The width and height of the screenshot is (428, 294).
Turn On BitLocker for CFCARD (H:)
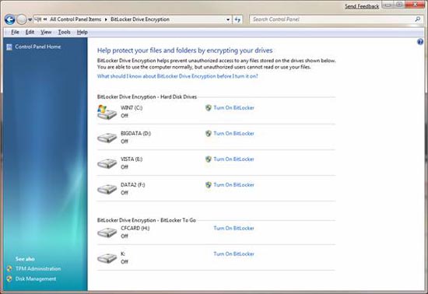coord(234,228)
